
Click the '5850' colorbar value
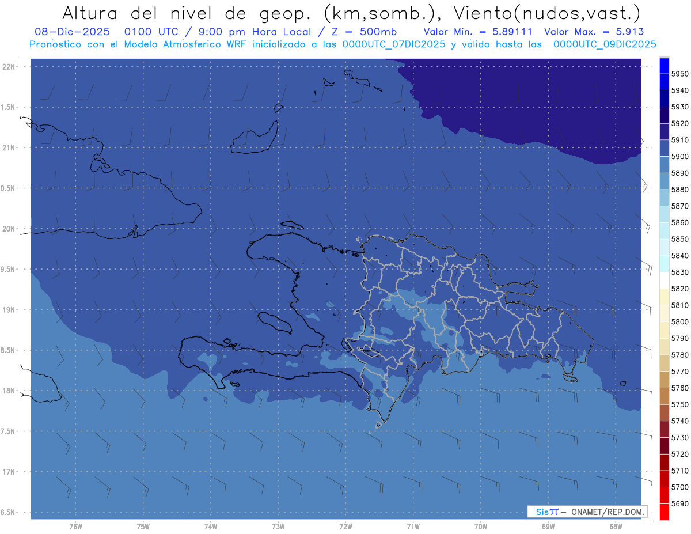(x=679, y=239)
